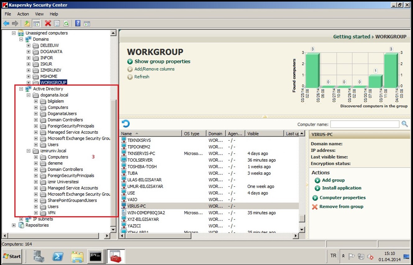The height and width of the screenshot is (265, 413).
Task: Collapse the doganata.local node
Action: click(29, 95)
